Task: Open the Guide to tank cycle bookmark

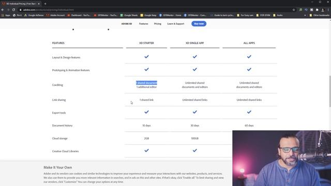Action: pos(222,15)
